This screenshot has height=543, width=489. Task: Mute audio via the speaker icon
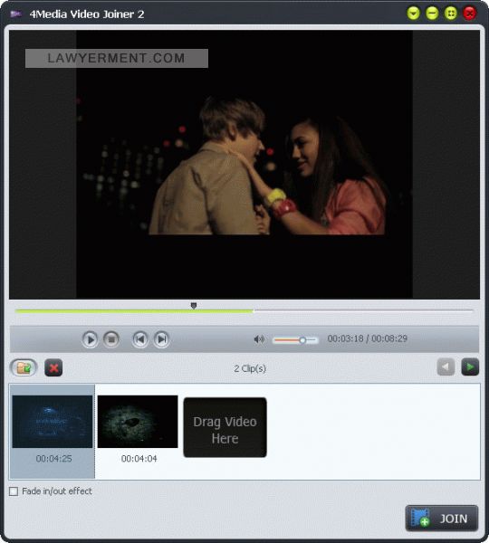[x=259, y=339]
